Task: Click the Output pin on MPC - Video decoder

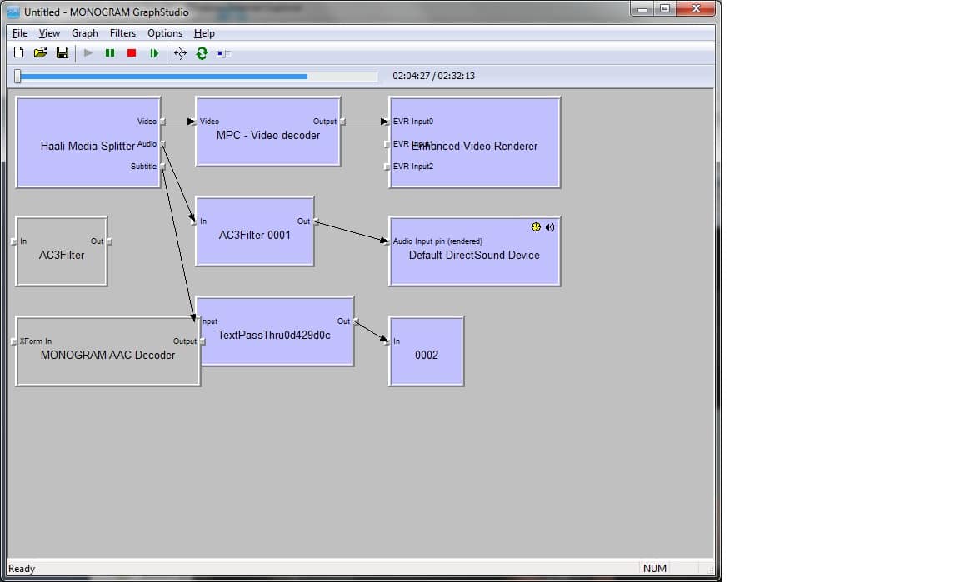Action: [x=342, y=122]
